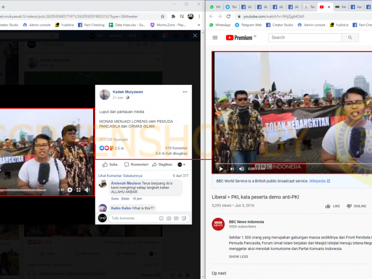
Task: Click the 8,4 rb Kali dibagikan count
Action: (172, 153)
